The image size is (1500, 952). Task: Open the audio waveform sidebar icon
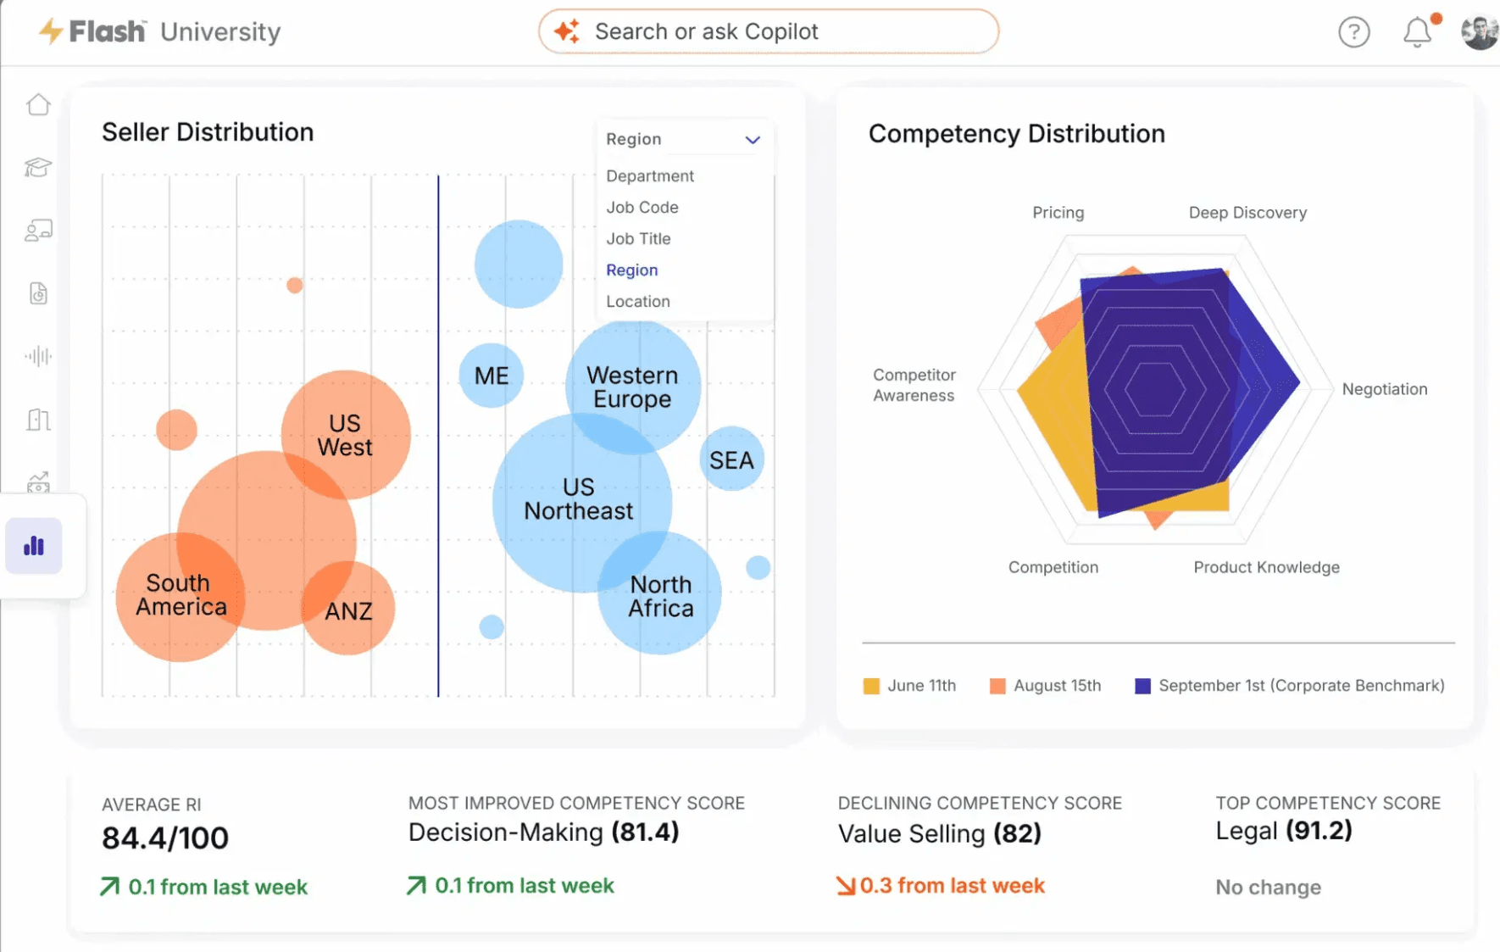(x=38, y=356)
